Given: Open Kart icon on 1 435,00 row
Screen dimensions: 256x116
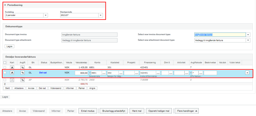Looking at the screenshot, I should coord(12,67).
